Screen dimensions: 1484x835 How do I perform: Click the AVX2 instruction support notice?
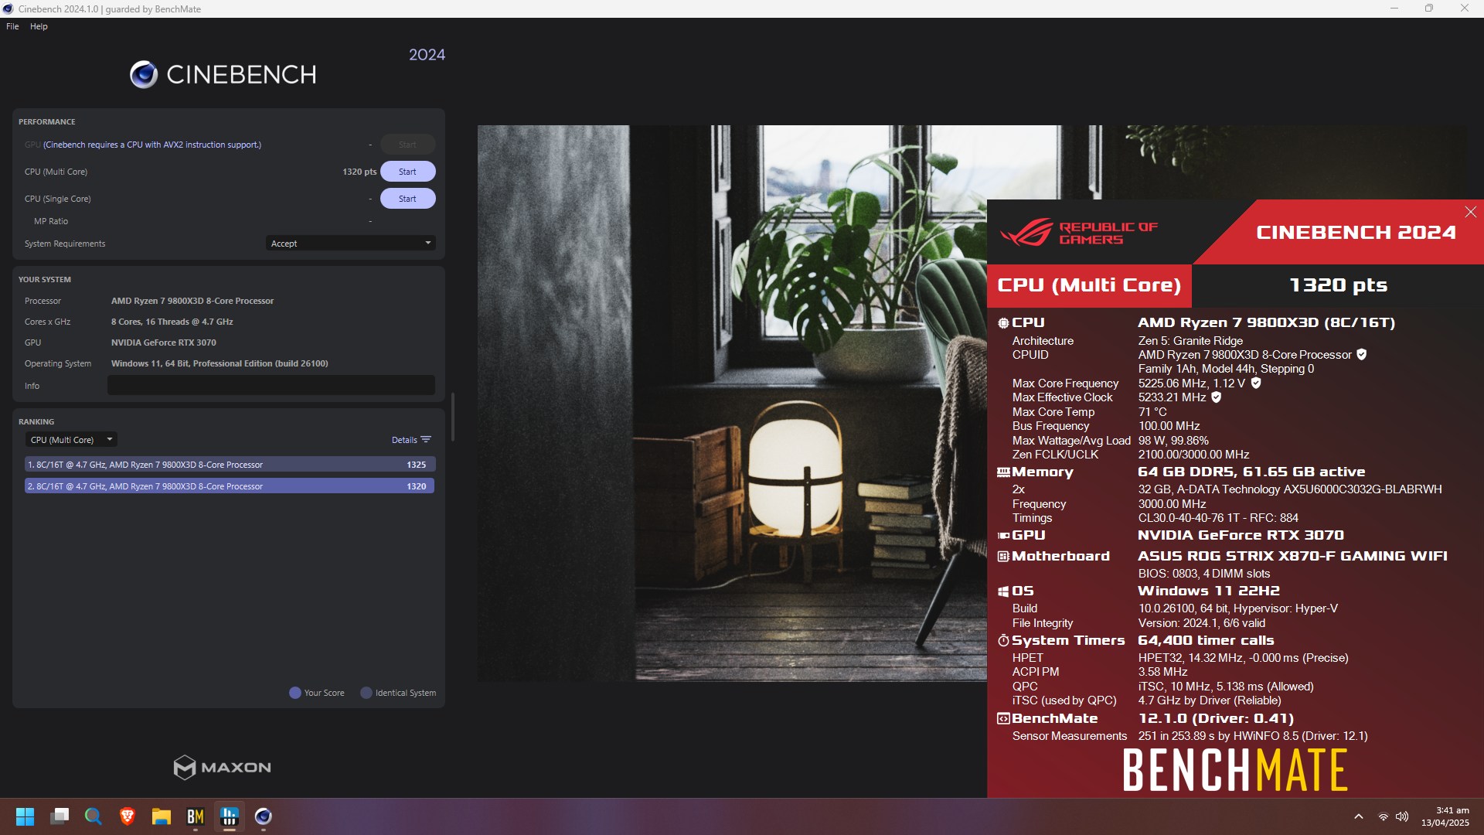152,145
